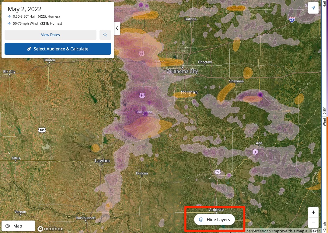Image resolution: width=328 pixels, height=233 pixels.
Task: Open the OpenStreetMap attribution link
Action: (x=258, y=231)
